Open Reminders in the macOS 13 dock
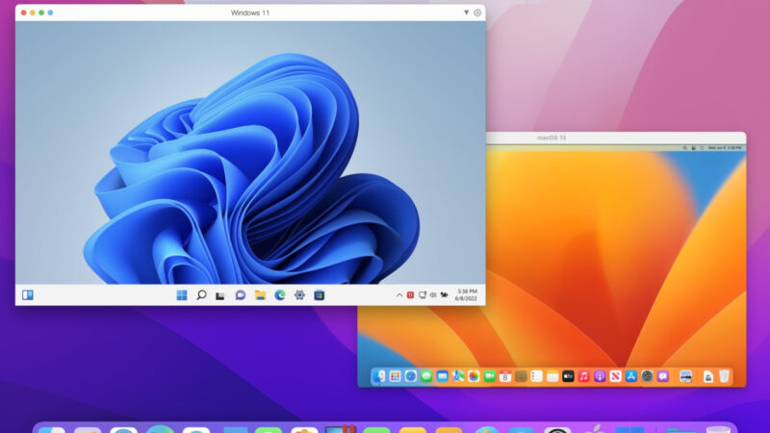This screenshot has width=770, height=433. (537, 376)
